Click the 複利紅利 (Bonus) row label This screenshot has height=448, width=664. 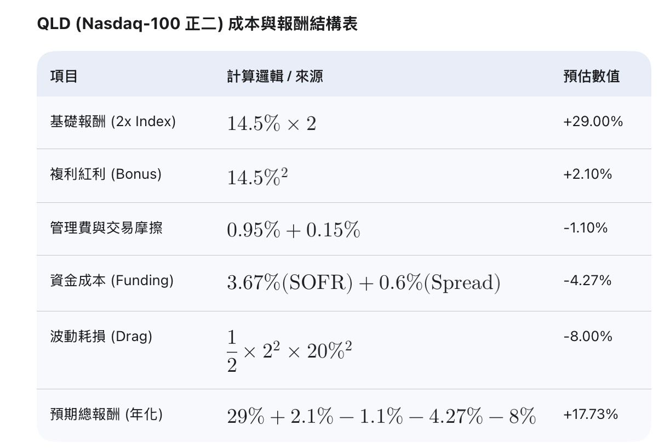coord(106,174)
